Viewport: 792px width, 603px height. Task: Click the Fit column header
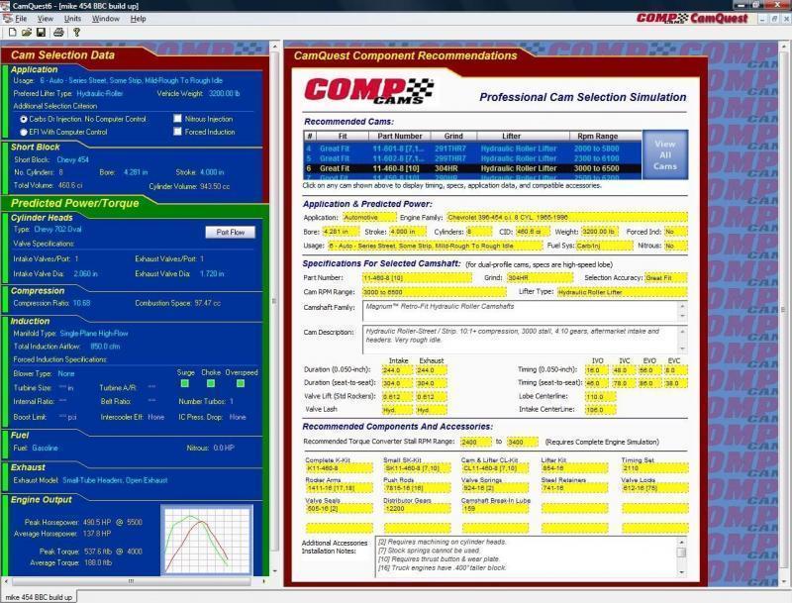343,137
